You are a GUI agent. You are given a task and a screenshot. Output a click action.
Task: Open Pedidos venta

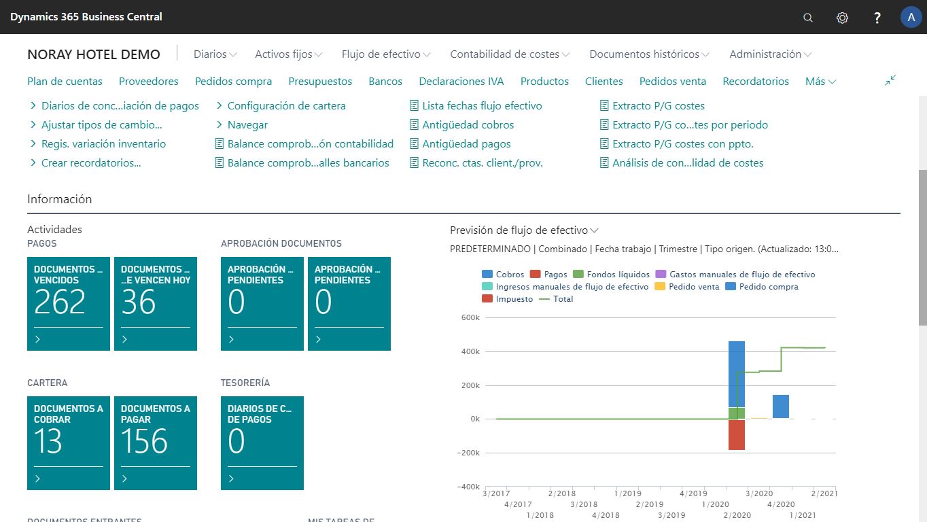tap(673, 82)
